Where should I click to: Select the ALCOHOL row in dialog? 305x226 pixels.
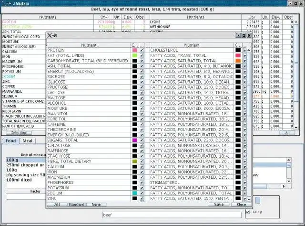89,103
